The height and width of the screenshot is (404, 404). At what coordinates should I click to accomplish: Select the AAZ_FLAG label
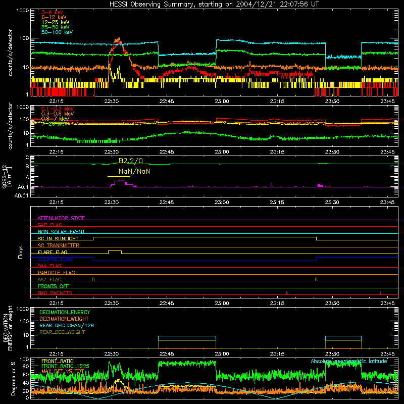[x=49, y=279]
